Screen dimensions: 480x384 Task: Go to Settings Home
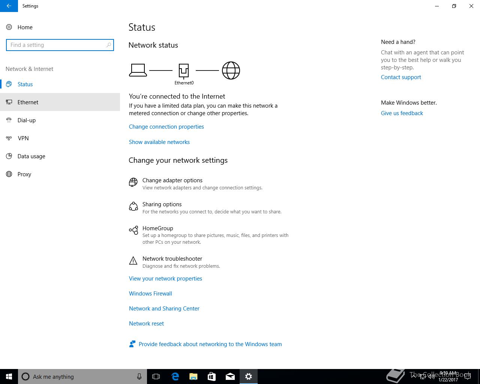[25, 27]
